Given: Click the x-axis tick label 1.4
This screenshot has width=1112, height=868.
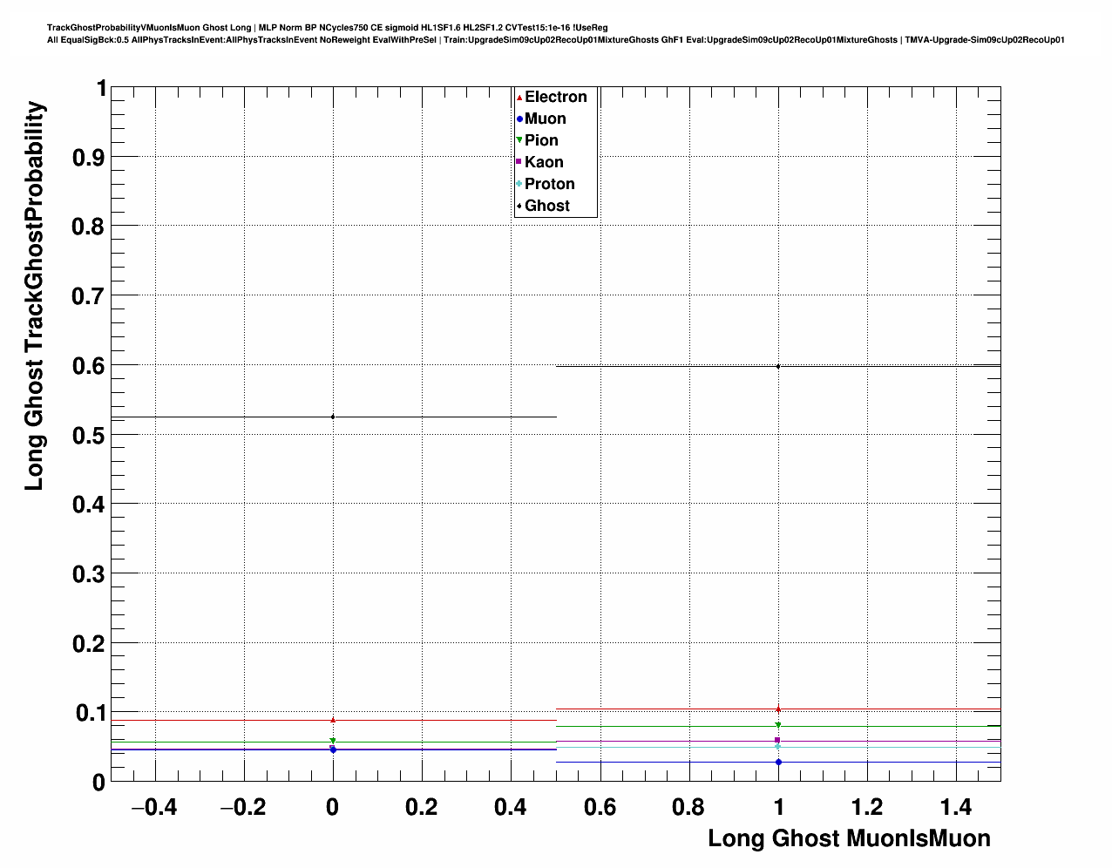Looking at the screenshot, I should pyautogui.click(x=956, y=807).
